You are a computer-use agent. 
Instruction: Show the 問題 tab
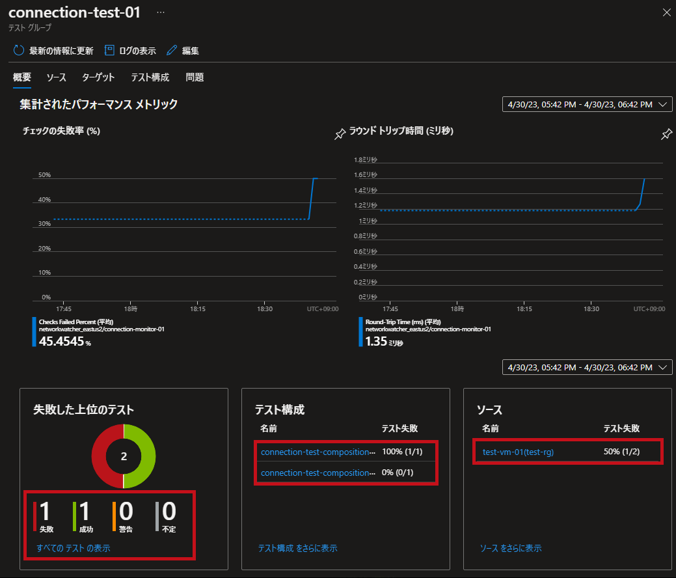point(195,77)
